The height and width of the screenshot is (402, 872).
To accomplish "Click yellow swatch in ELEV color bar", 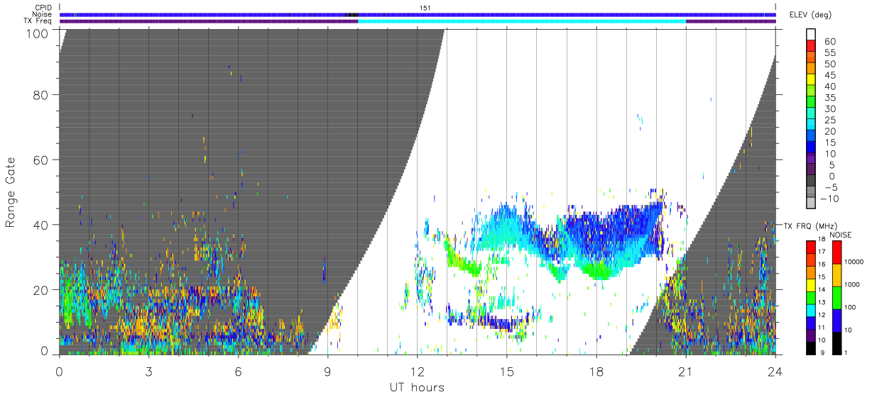I will coord(812,80).
